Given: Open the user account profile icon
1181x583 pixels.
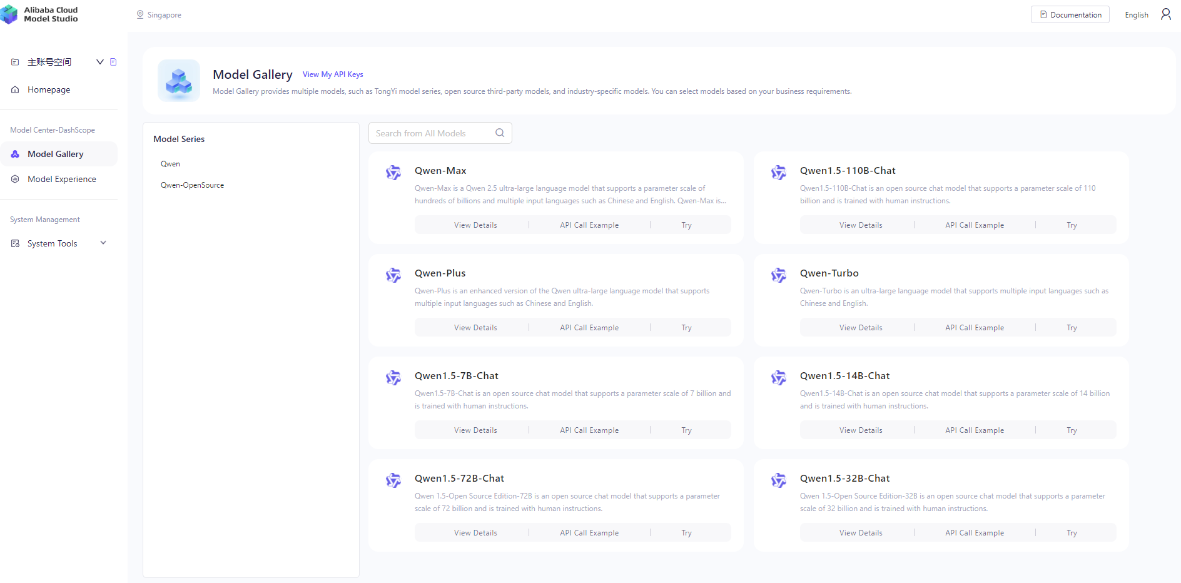Looking at the screenshot, I should 1166,14.
